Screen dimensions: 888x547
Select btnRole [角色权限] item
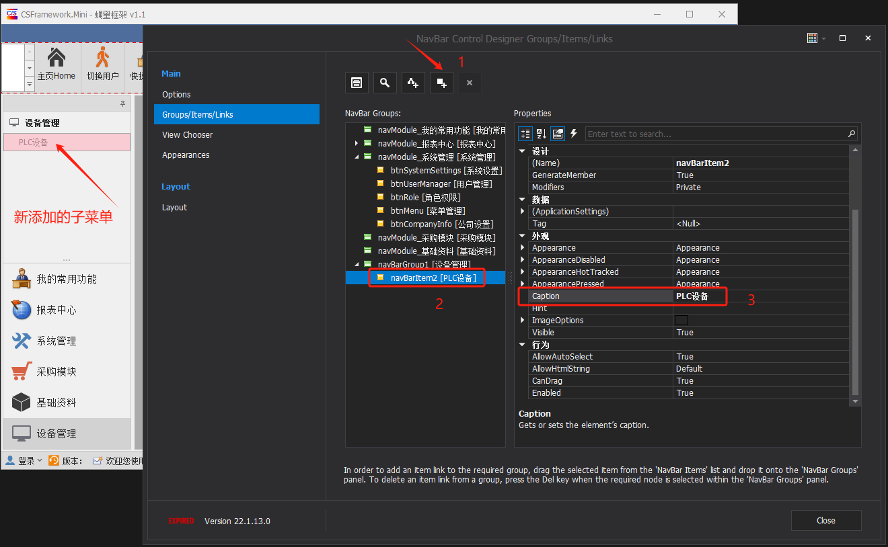425,198
